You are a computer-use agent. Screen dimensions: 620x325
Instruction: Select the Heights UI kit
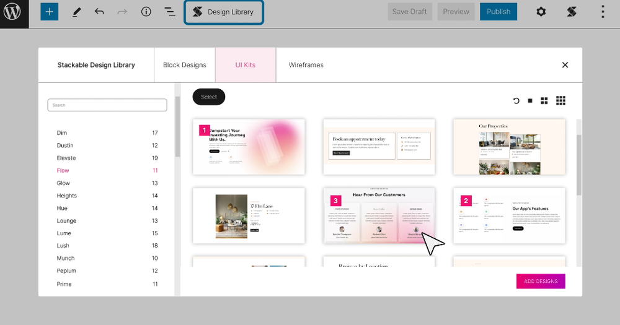tap(107, 196)
